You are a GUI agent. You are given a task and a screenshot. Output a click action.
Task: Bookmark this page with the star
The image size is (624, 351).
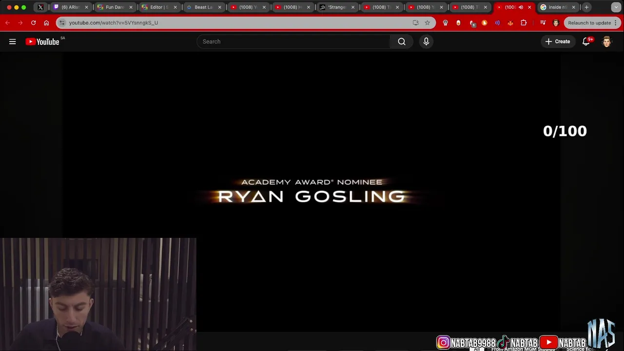(427, 23)
